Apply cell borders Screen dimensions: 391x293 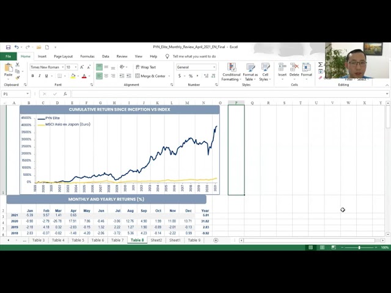tap(59, 76)
